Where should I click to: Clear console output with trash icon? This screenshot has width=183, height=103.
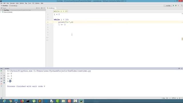click(x=4, y=83)
